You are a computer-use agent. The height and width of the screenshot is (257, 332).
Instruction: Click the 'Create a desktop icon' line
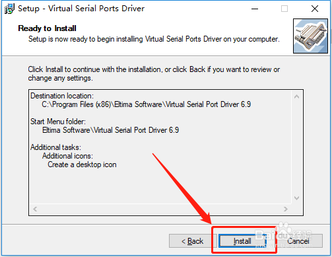[82, 165]
